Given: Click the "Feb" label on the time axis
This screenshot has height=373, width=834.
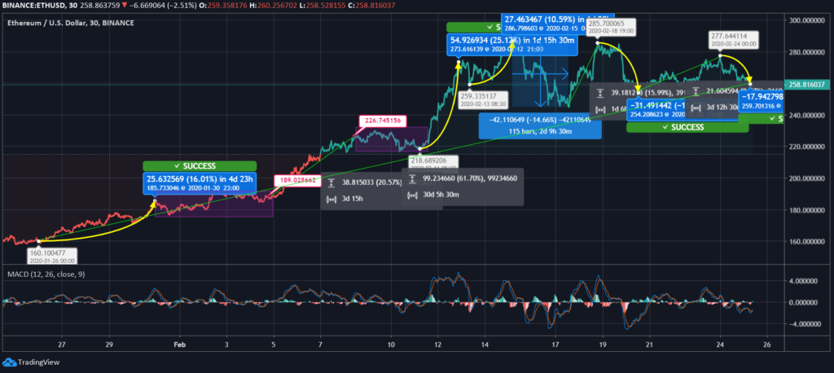Looking at the screenshot, I should (x=180, y=344).
